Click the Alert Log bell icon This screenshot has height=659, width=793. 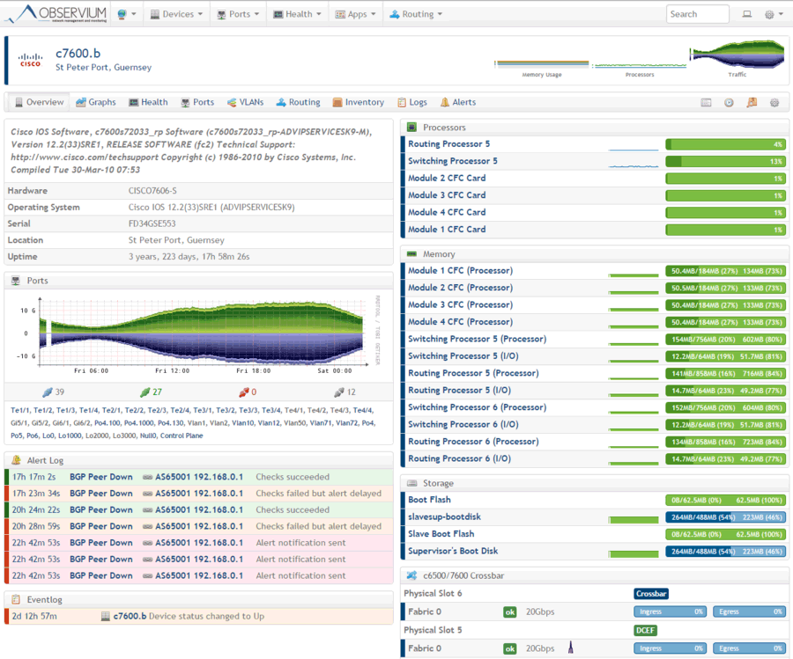pos(16,460)
